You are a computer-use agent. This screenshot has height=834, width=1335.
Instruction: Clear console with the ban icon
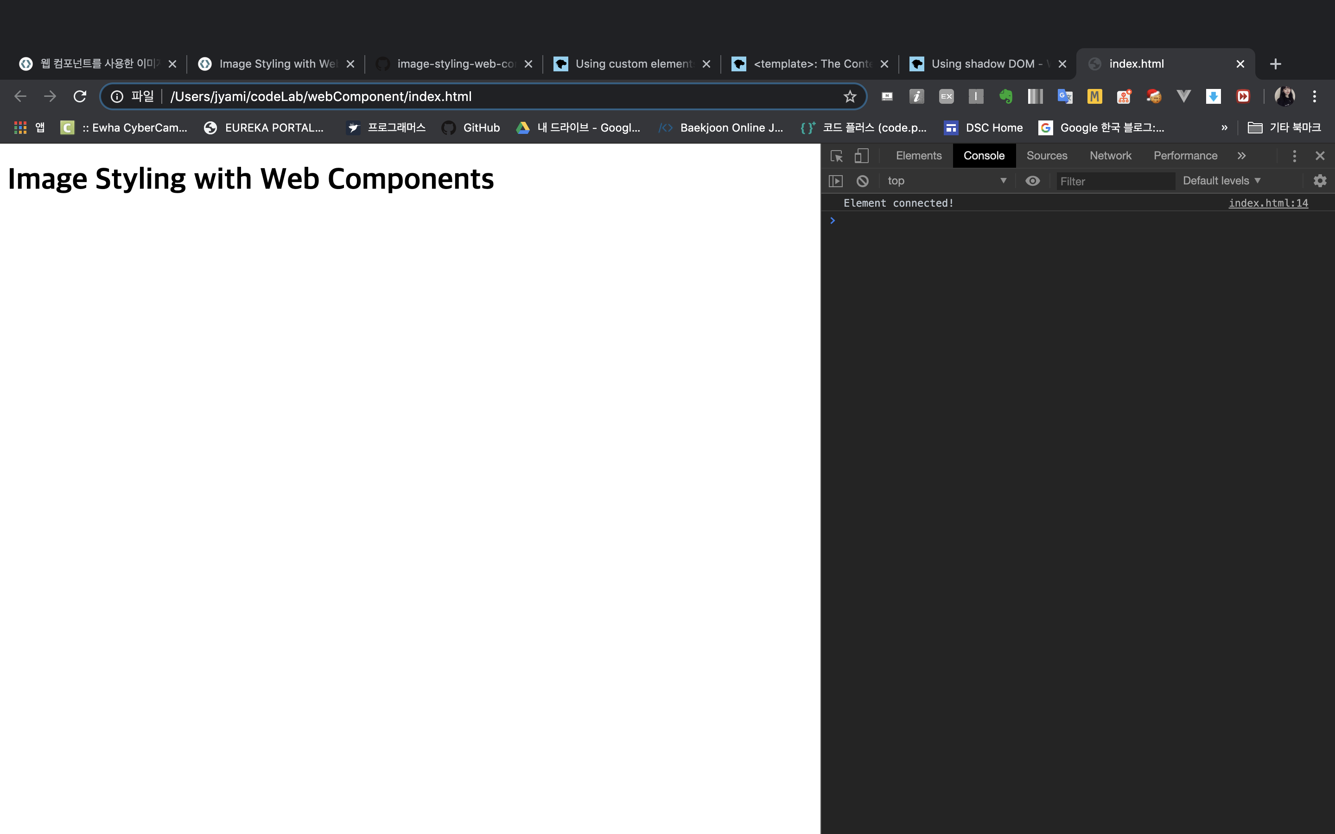click(862, 181)
